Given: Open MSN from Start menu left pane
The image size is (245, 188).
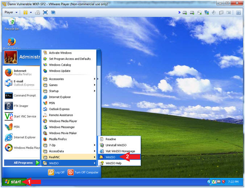Looking at the screenshot, I should tap(21, 127).
